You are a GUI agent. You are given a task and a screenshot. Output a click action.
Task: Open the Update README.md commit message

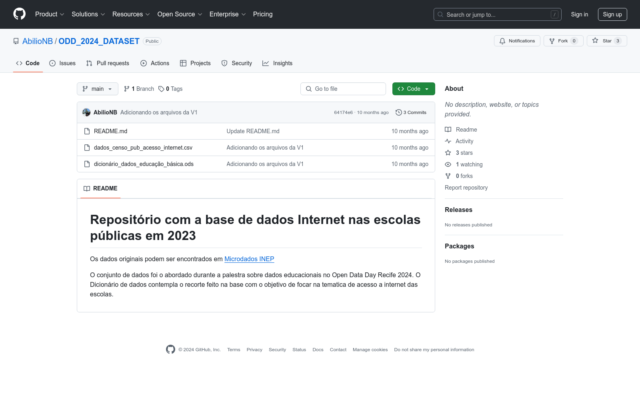pyautogui.click(x=253, y=131)
